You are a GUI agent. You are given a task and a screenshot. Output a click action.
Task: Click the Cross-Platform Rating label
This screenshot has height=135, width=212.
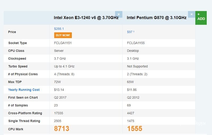[25, 113]
